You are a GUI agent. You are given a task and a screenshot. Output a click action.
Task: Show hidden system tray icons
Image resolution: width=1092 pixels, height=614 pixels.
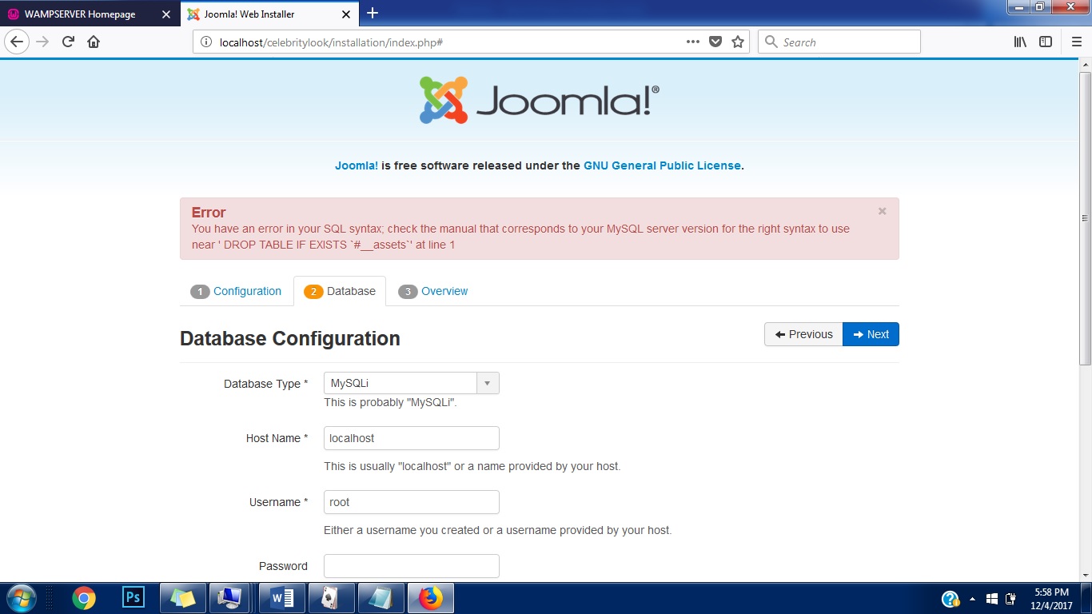(x=972, y=599)
